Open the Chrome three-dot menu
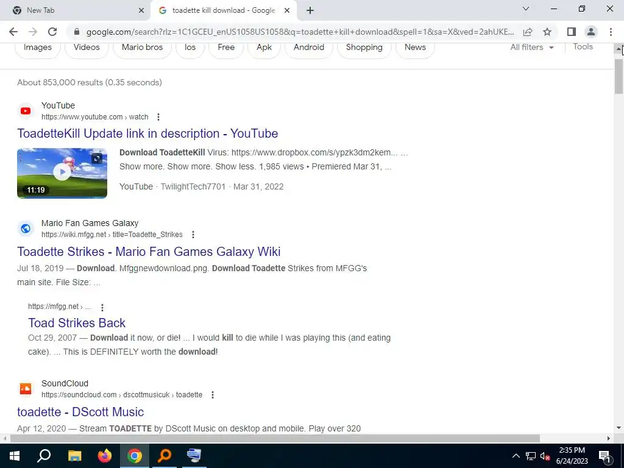The width and height of the screenshot is (624, 468). click(x=611, y=32)
